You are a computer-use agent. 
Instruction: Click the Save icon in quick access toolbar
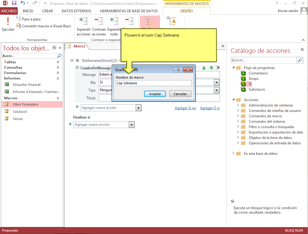[14, 3]
